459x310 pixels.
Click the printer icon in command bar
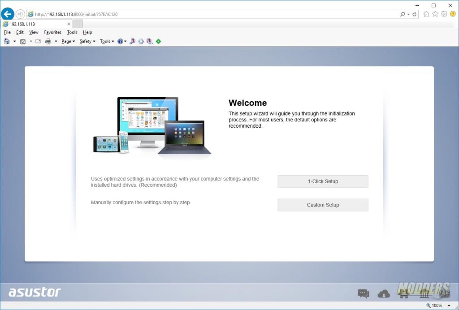[x=48, y=41]
